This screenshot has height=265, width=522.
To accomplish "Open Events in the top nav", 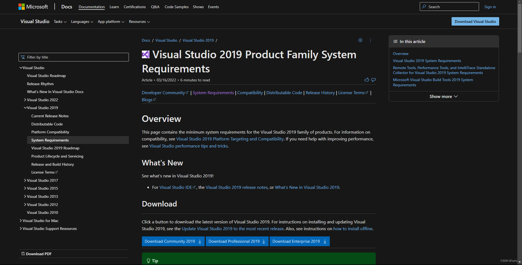I will (213, 7).
